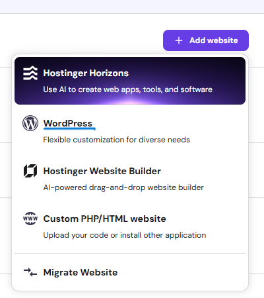264x298 pixels.
Task: Click the Hostinger Horizons wave logo icon
Action: (x=30, y=73)
